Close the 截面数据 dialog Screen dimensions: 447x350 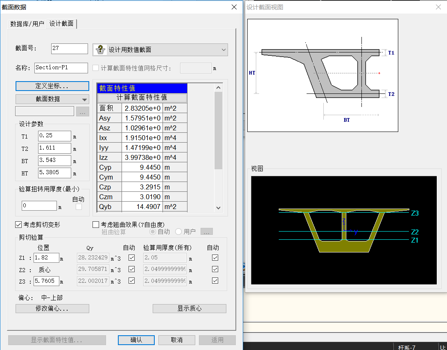coord(234,7)
